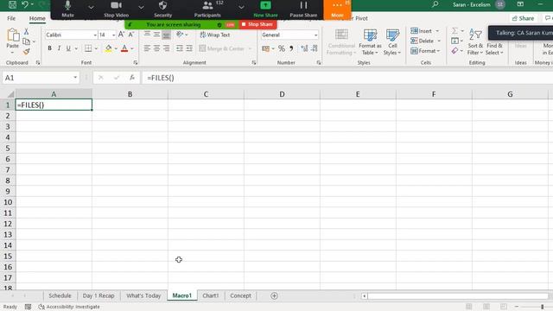Screen dimensions: 553x311
Task: Click the Decrease Indent icon
Action: 180,48
